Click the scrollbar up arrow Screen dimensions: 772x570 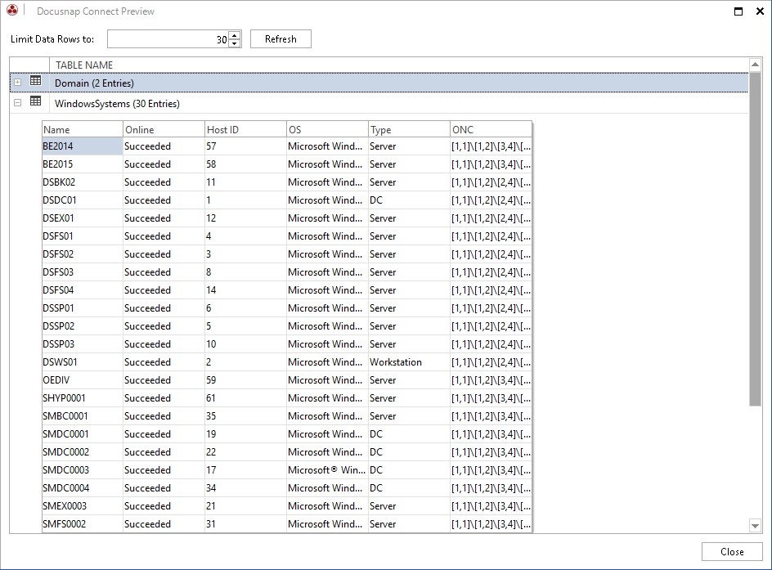[x=756, y=65]
